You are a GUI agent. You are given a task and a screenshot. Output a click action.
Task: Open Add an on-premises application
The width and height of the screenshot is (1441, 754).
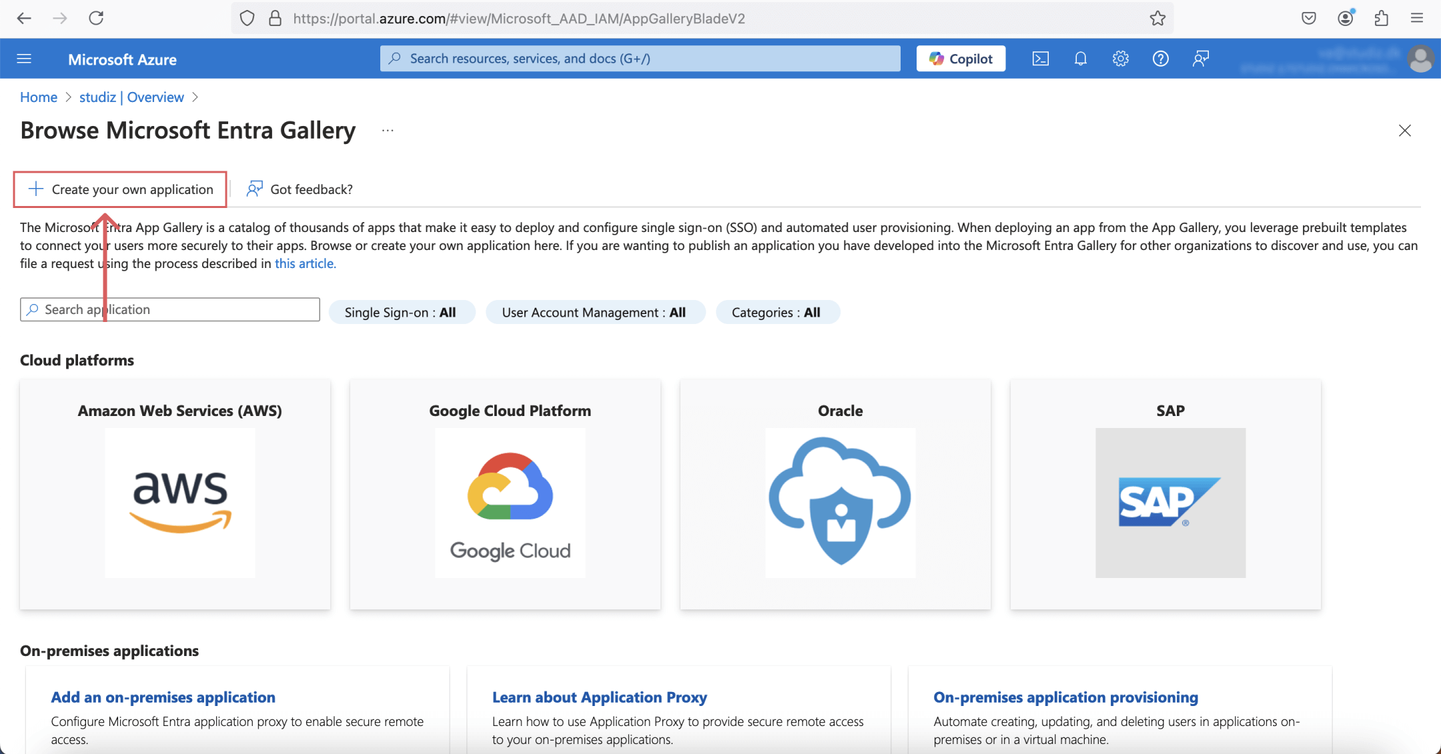(x=163, y=697)
